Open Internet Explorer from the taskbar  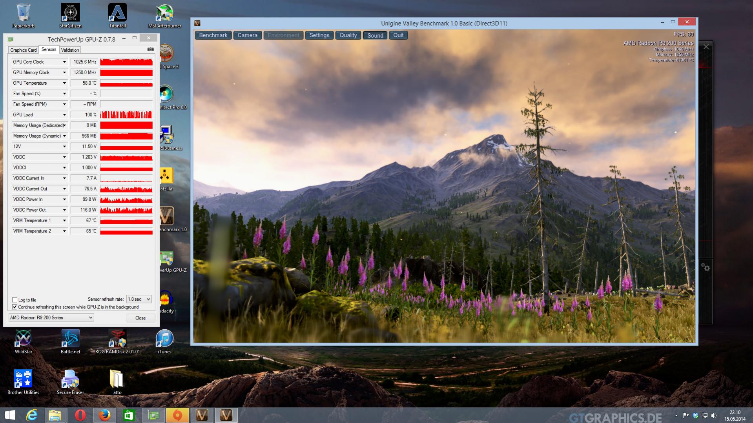click(x=31, y=415)
